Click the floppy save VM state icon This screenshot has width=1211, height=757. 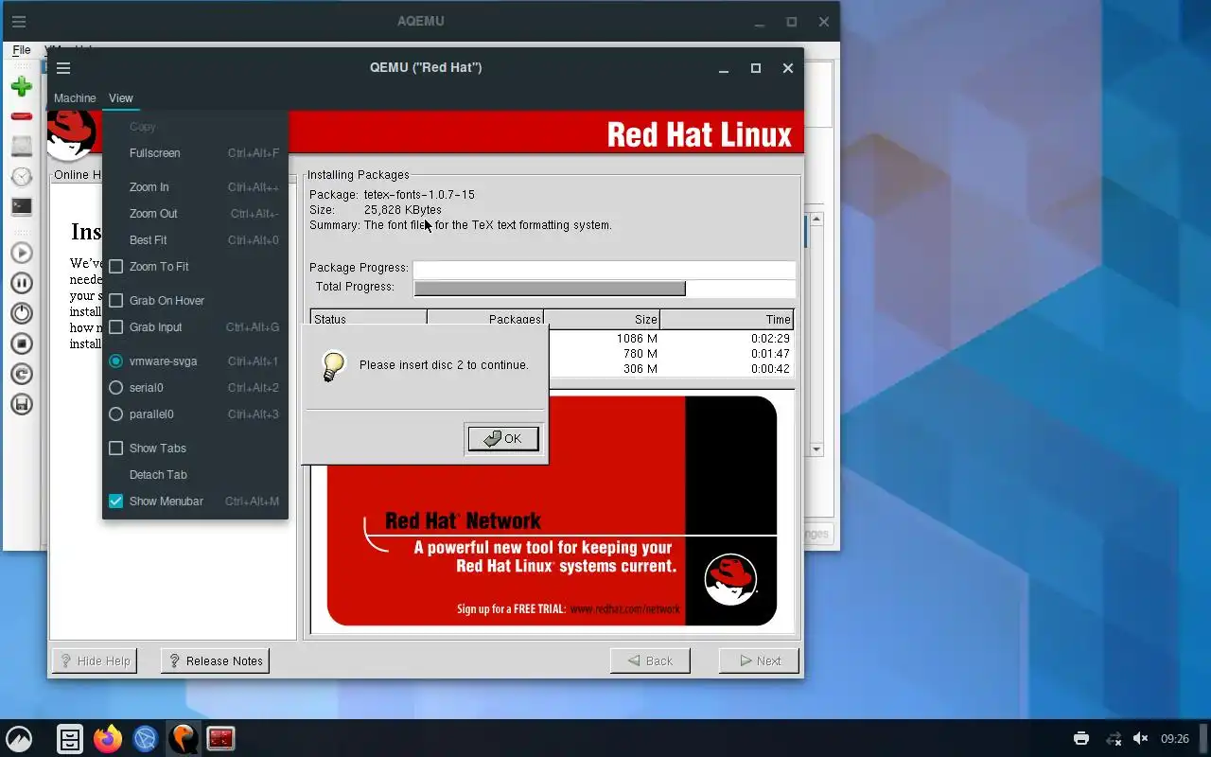click(21, 404)
